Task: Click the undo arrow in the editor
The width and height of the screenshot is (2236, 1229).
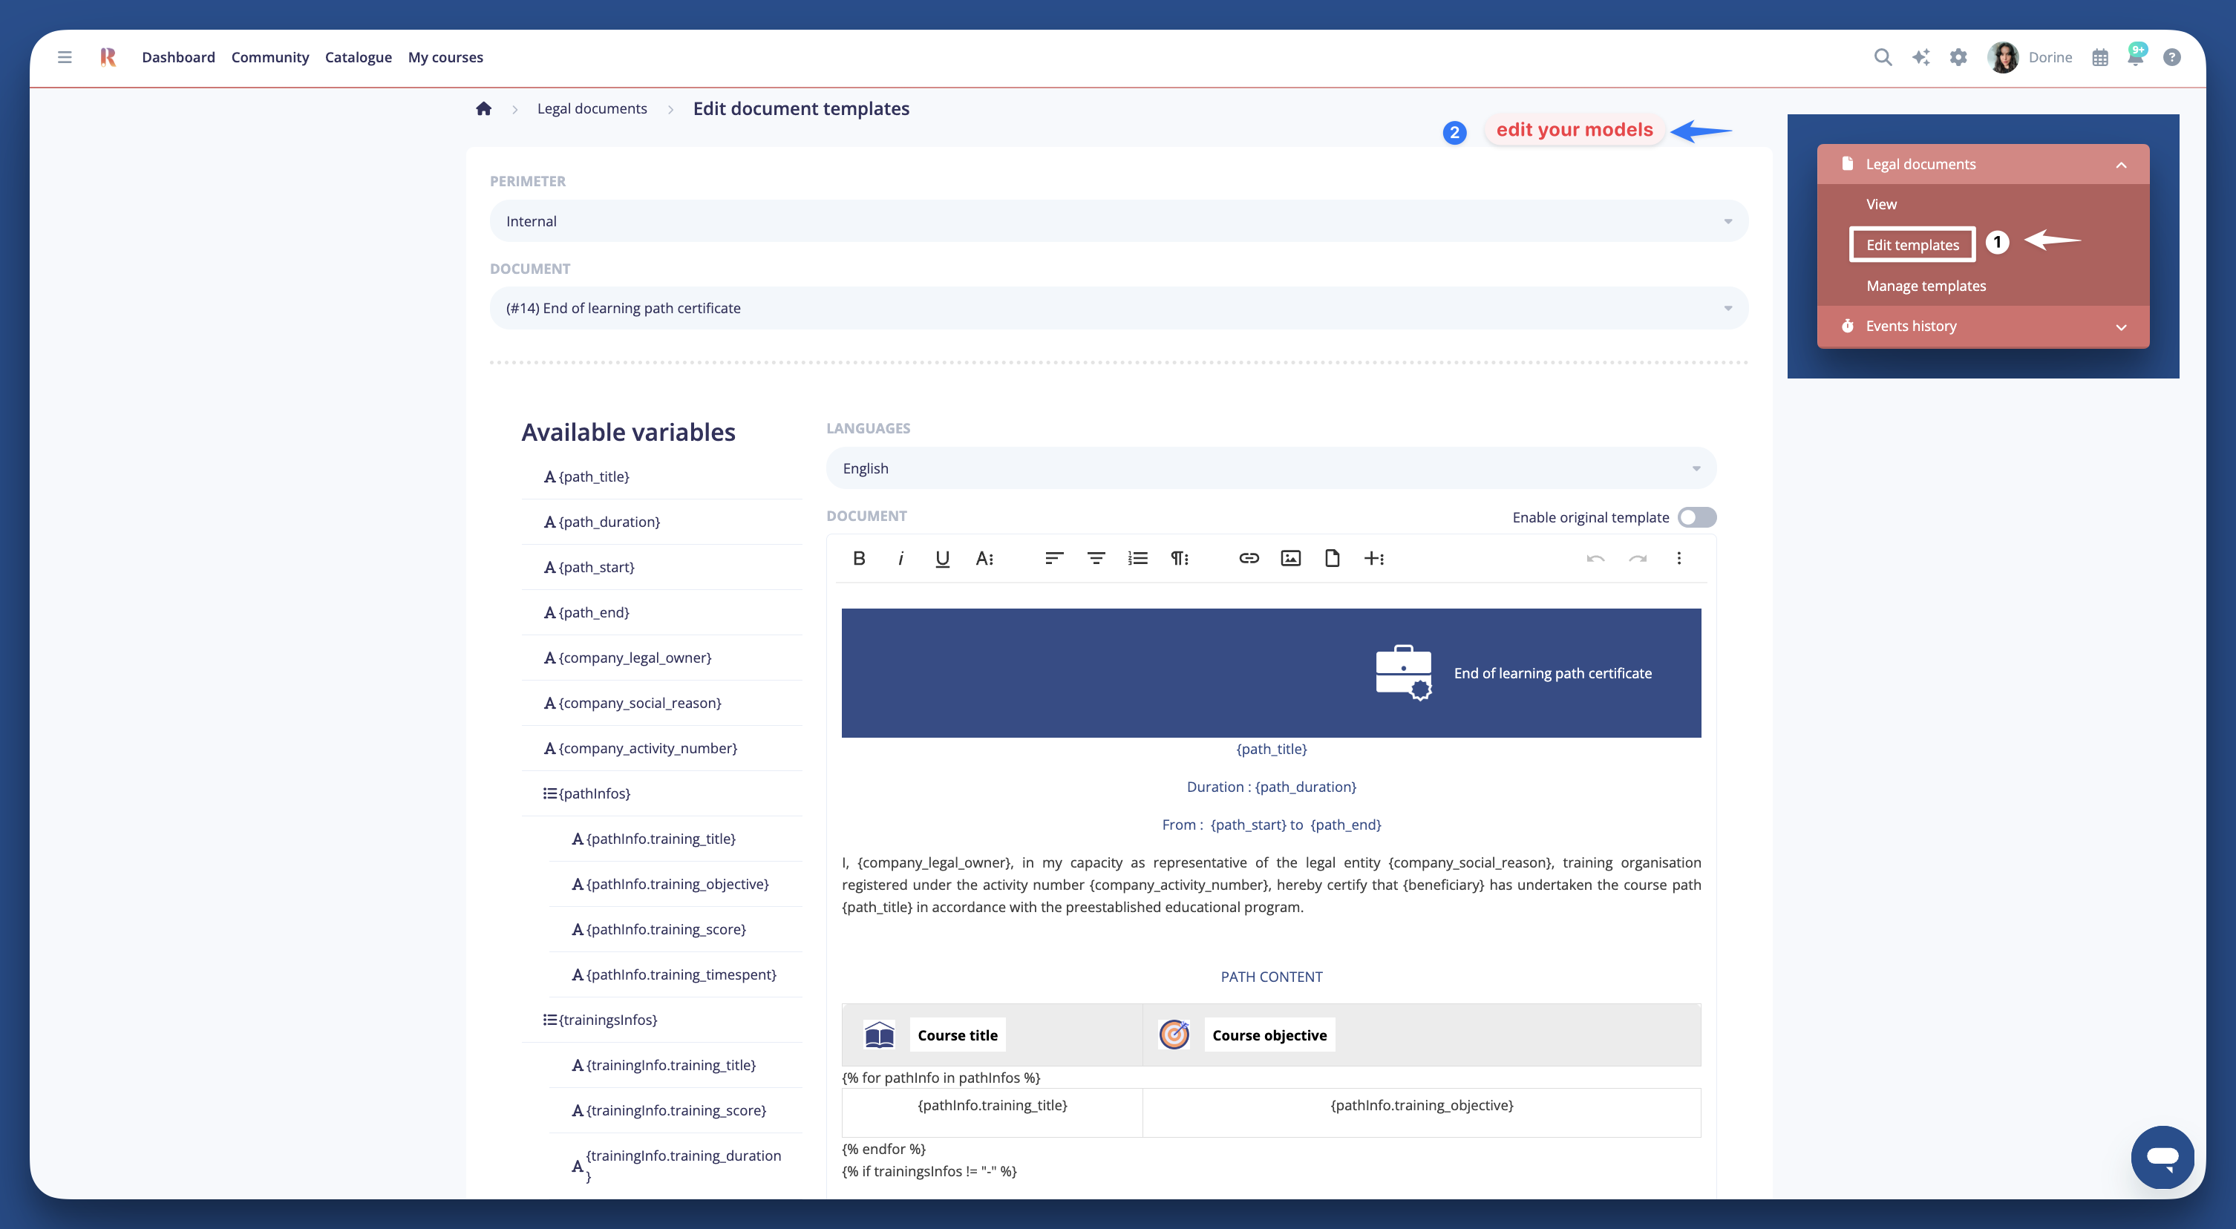Action: [x=1595, y=558]
